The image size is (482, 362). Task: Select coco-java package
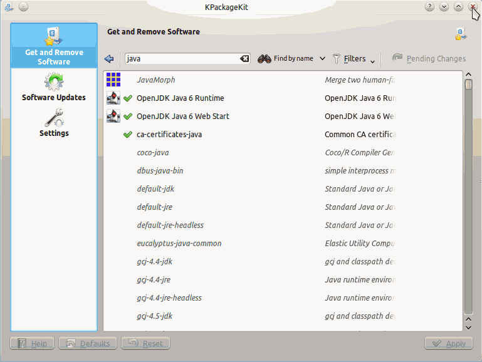pyautogui.click(x=153, y=153)
